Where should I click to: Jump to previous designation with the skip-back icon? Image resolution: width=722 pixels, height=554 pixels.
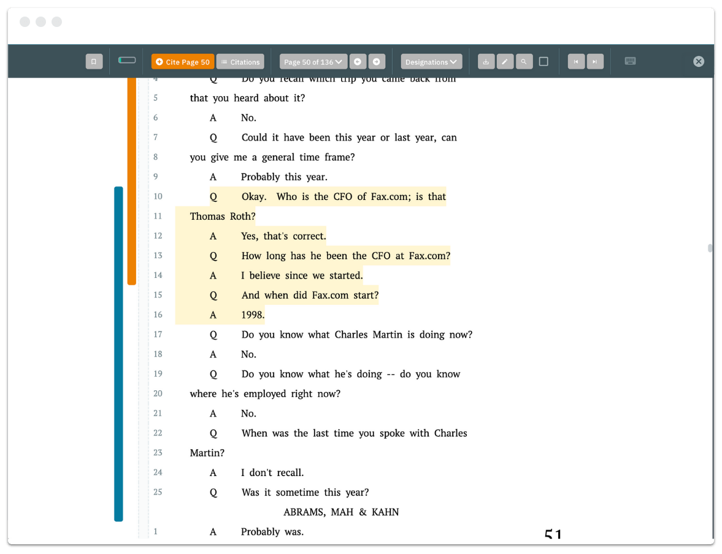[575, 61]
